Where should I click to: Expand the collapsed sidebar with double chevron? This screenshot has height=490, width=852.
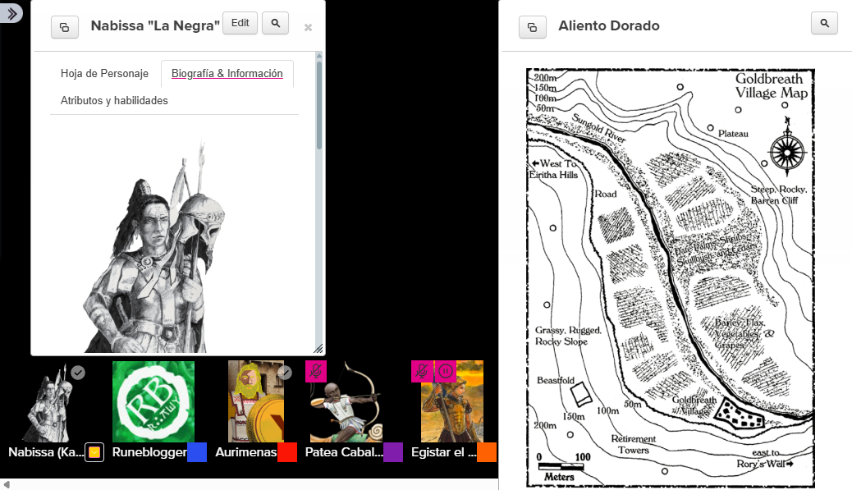[x=11, y=13]
